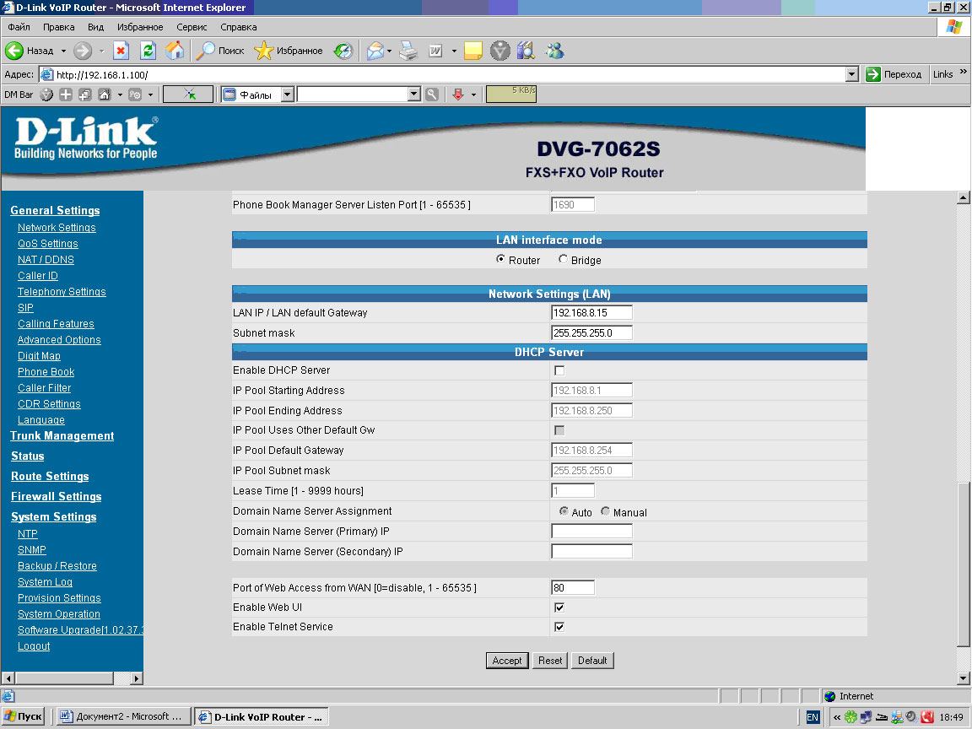This screenshot has width=972, height=729.
Task: Select the Bridge LAN interface mode
Action: pyautogui.click(x=564, y=260)
